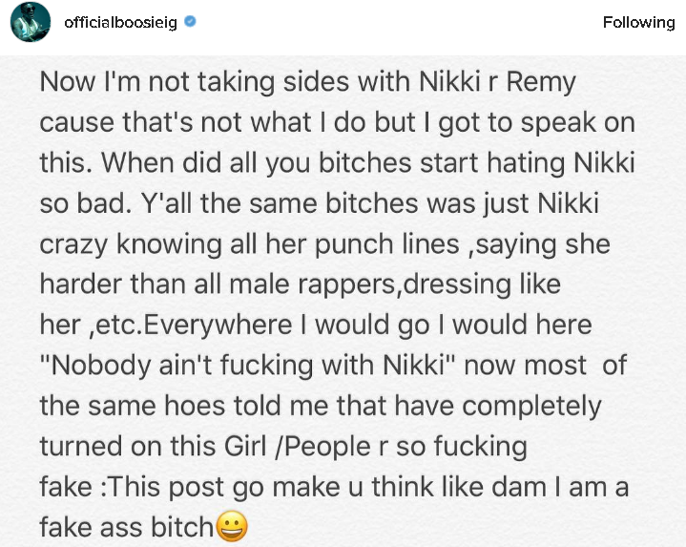Viewport: 686px width, 547px height.
Task: Click the line starting "her ,etc.Everywhere I would"
Action: [x=316, y=325]
